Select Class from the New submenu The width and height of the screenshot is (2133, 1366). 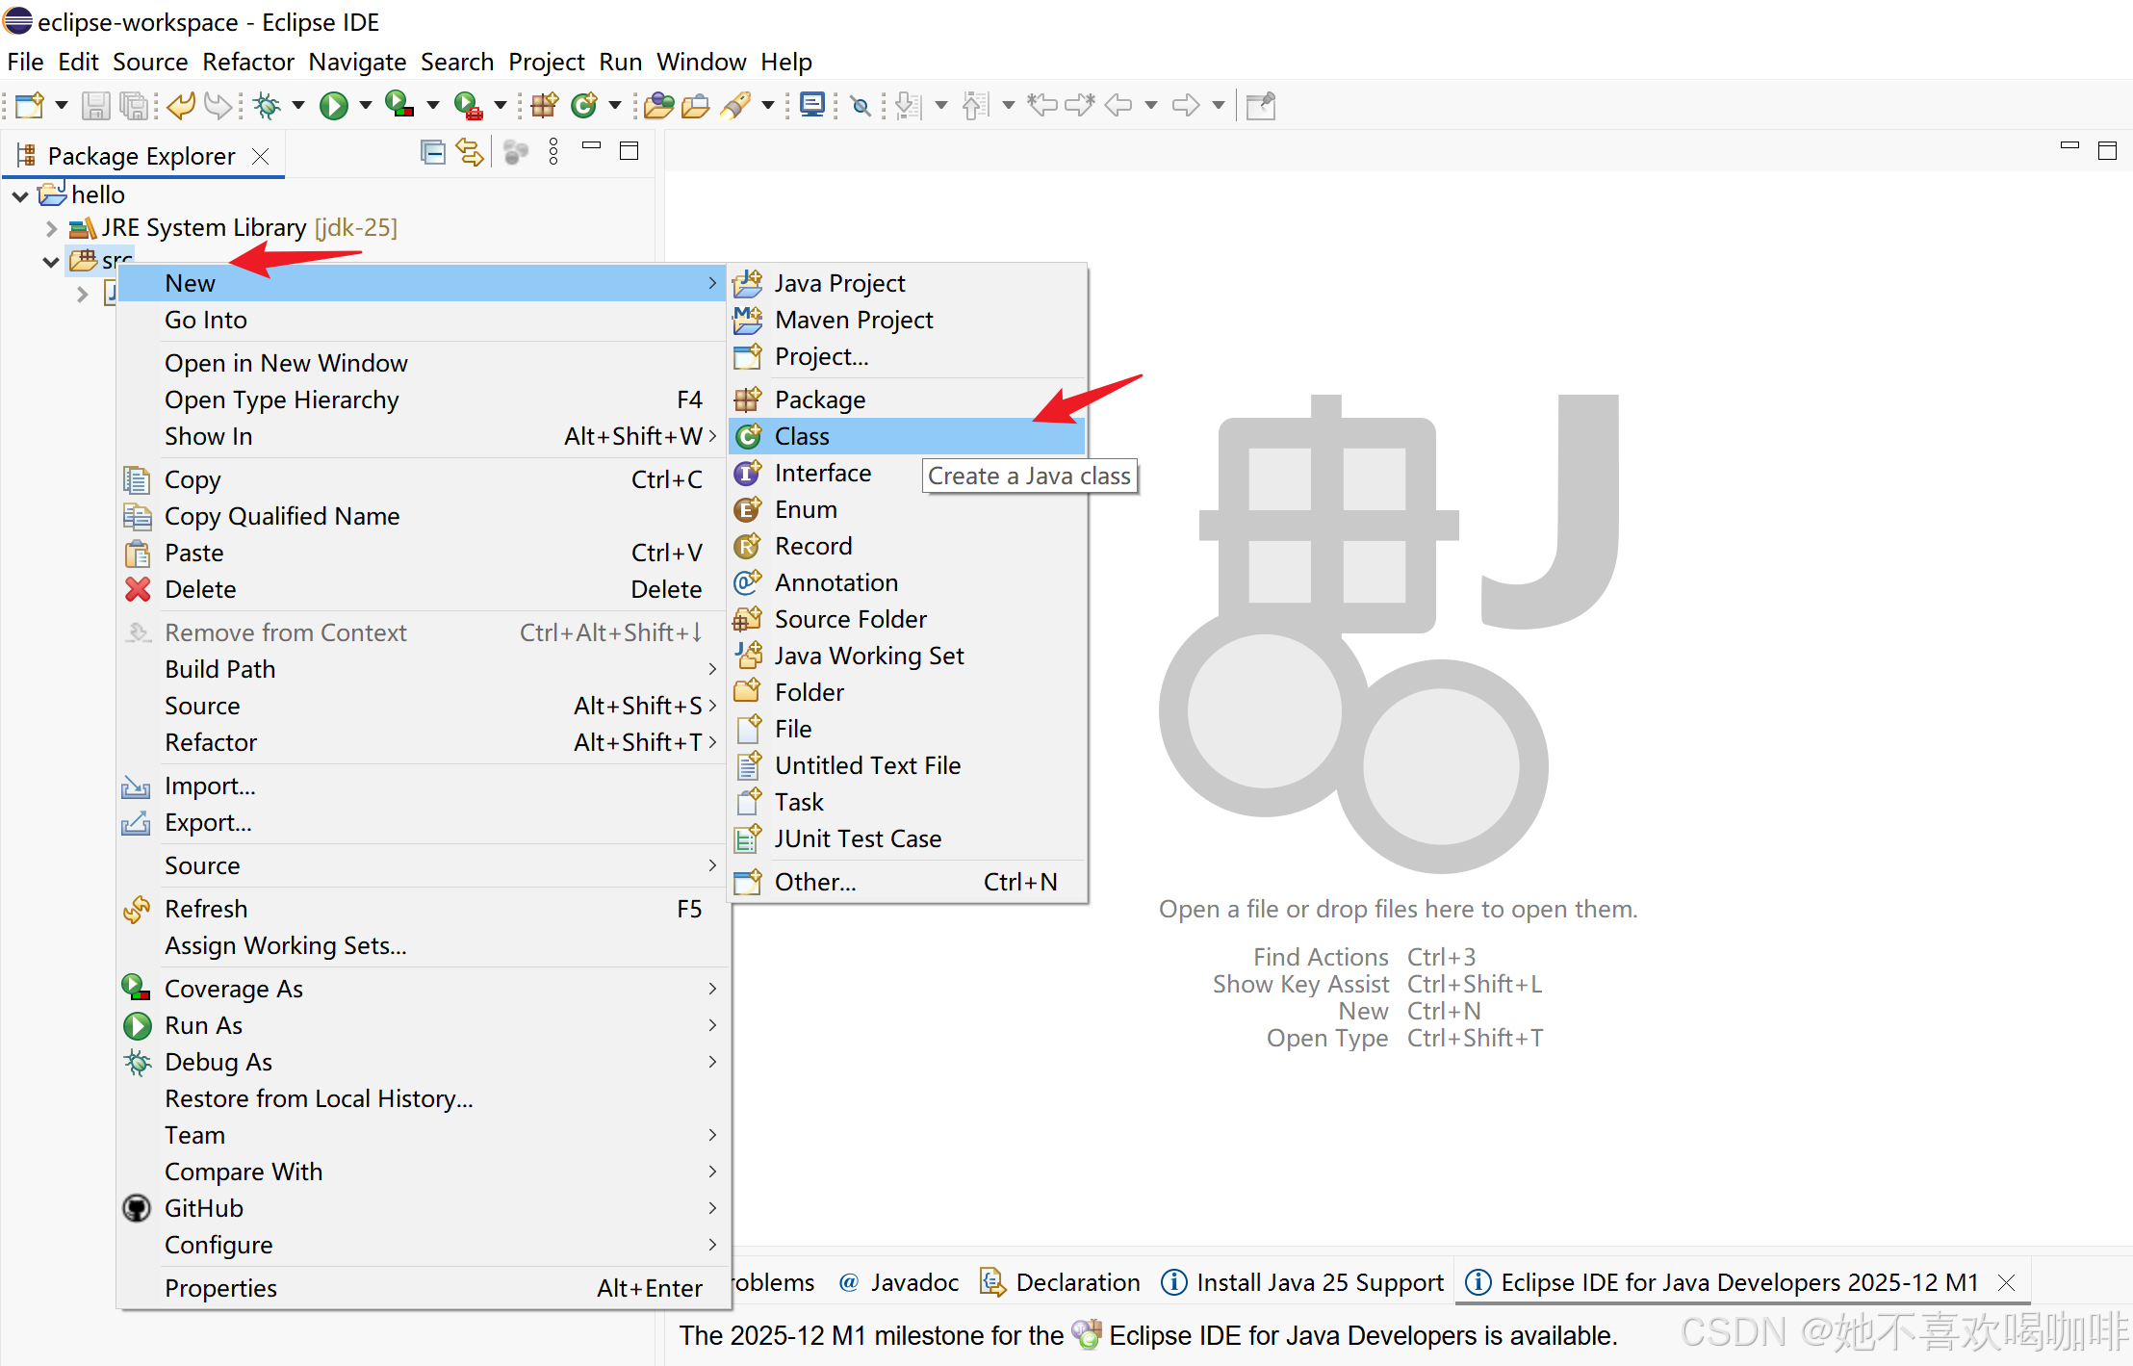click(x=802, y=436)
